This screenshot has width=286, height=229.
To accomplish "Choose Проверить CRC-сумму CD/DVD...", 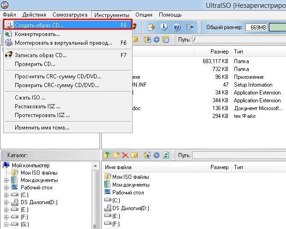I will pos(68,85).
